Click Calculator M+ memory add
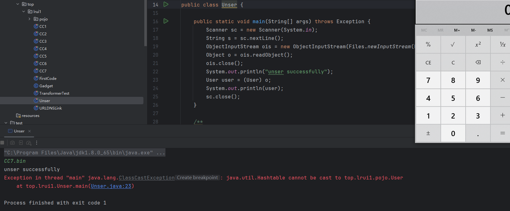Viewport: 510px width, 211px height. 457,30
